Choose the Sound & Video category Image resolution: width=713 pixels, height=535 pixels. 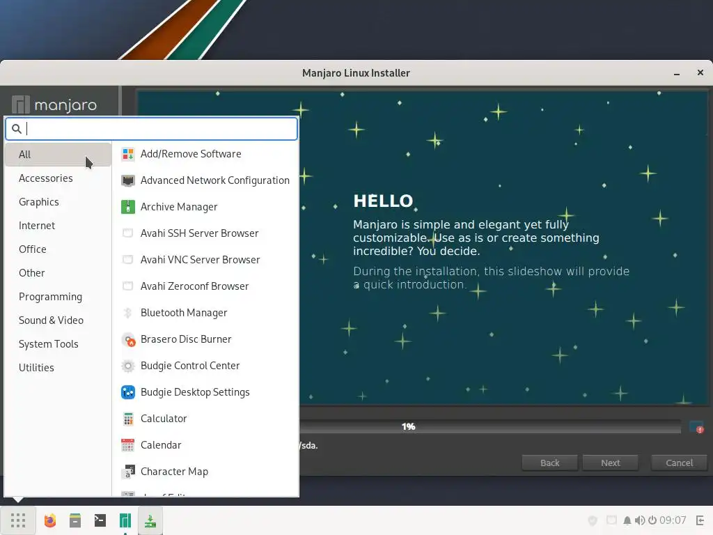[x=58, y=320]
